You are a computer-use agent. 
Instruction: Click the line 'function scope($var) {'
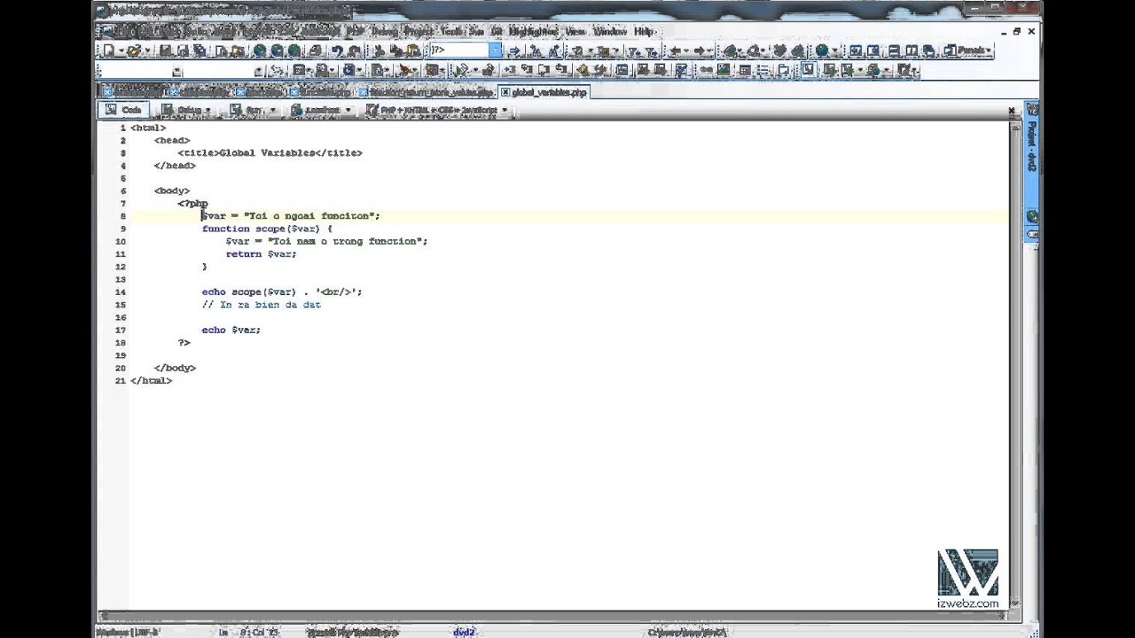click(x=267, y=229)
